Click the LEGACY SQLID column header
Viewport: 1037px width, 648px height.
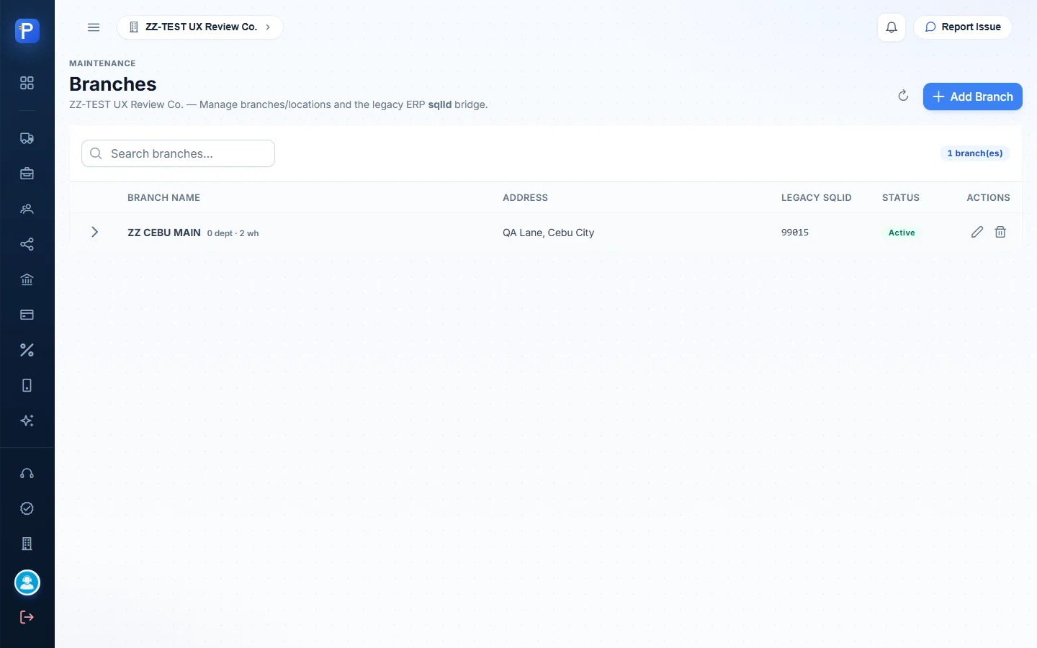click(817, 197)
